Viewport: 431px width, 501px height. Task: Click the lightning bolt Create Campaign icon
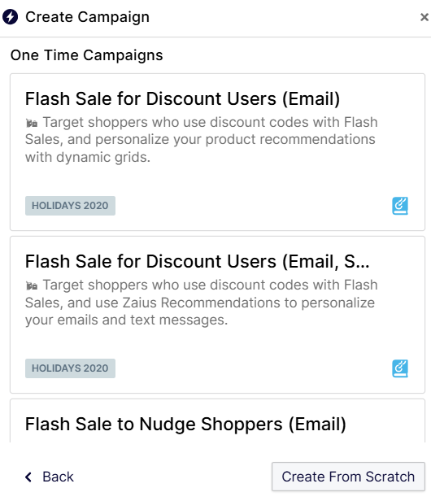(x=11, y=16)
